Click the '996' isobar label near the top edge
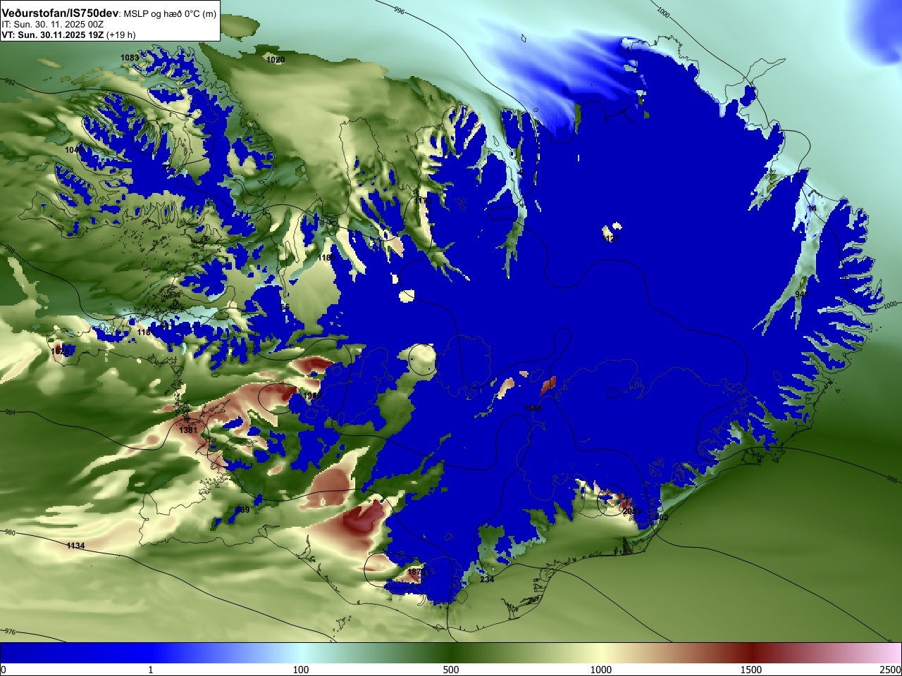Screen dimensions: 902x676 coord(400,11)
